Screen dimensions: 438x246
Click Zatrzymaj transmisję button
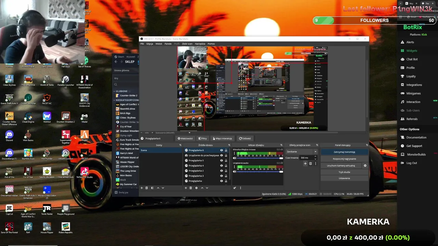pyautogui.click(x=344, y=152)
